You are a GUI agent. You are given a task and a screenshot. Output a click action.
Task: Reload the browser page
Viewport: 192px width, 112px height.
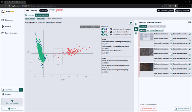[x=9, y=6]
